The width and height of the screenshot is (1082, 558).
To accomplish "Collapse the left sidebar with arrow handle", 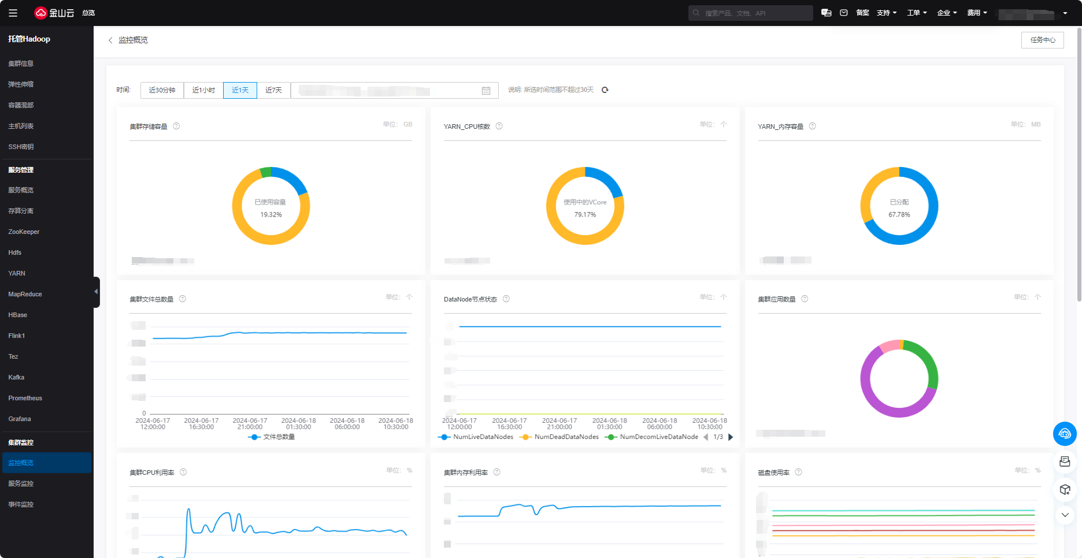I will (96, 292).
